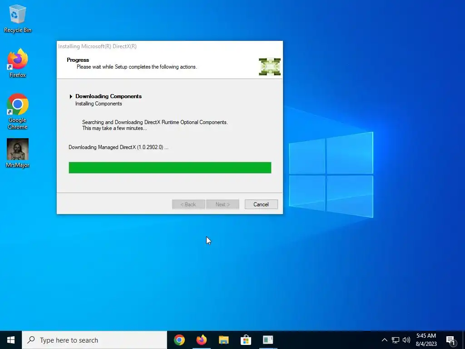The width and height of the screenshot is (465, 349).
Task: Click the Downloading Components arrow marker
Action: (71, 96)
